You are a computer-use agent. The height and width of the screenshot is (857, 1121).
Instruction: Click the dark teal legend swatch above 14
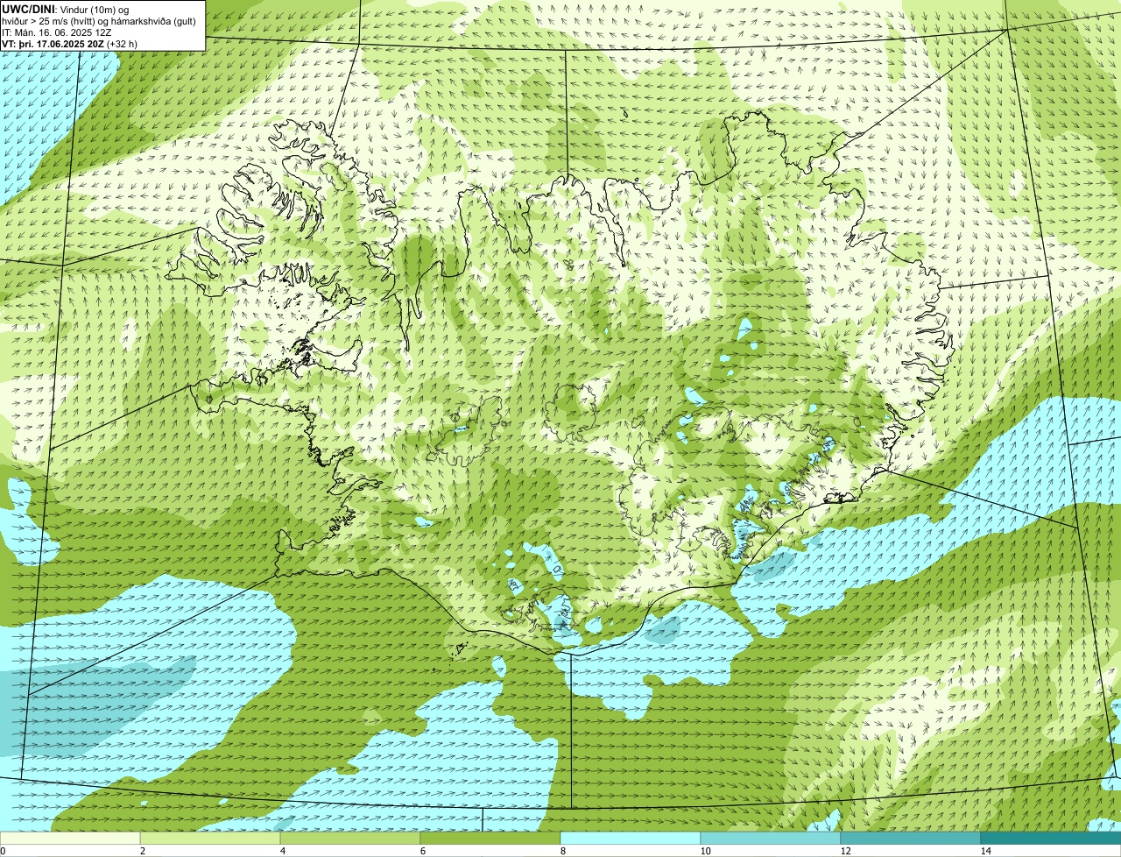tap(1051, 839)
